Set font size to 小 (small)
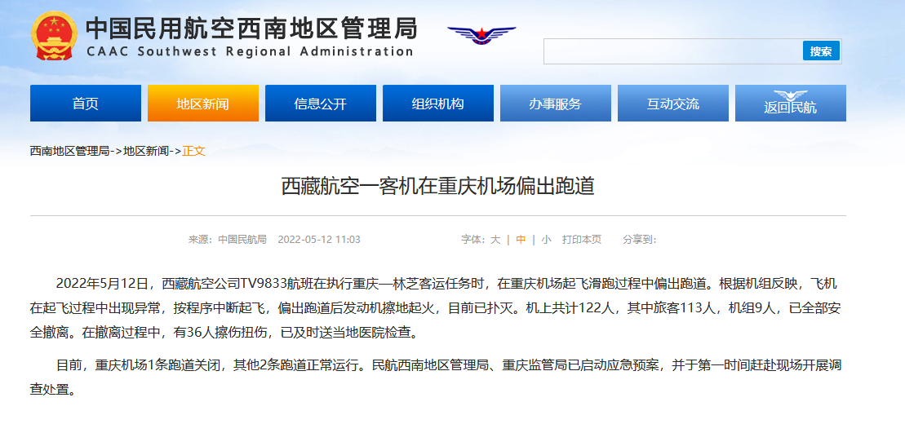 pyautogui.click(x=546, y=240)
